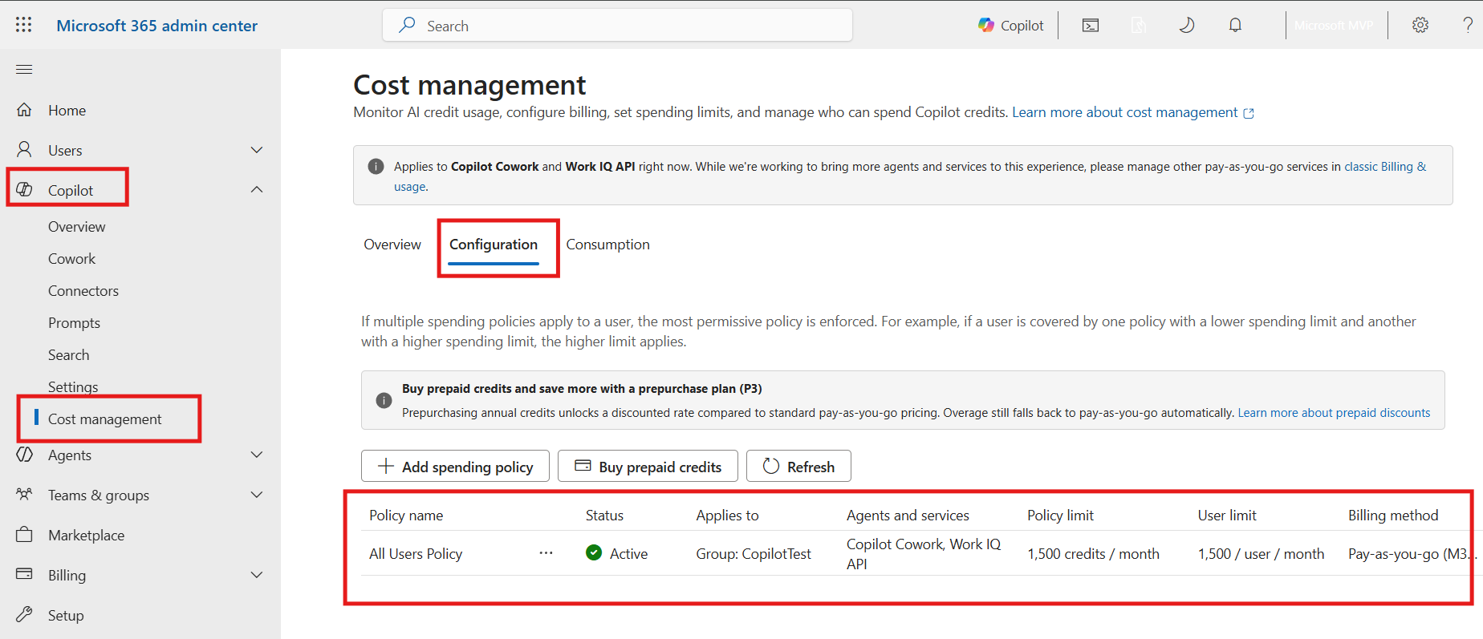The image size is (1483, 639).
Task: Click the Search box at the top
Action: click(617, 25)
